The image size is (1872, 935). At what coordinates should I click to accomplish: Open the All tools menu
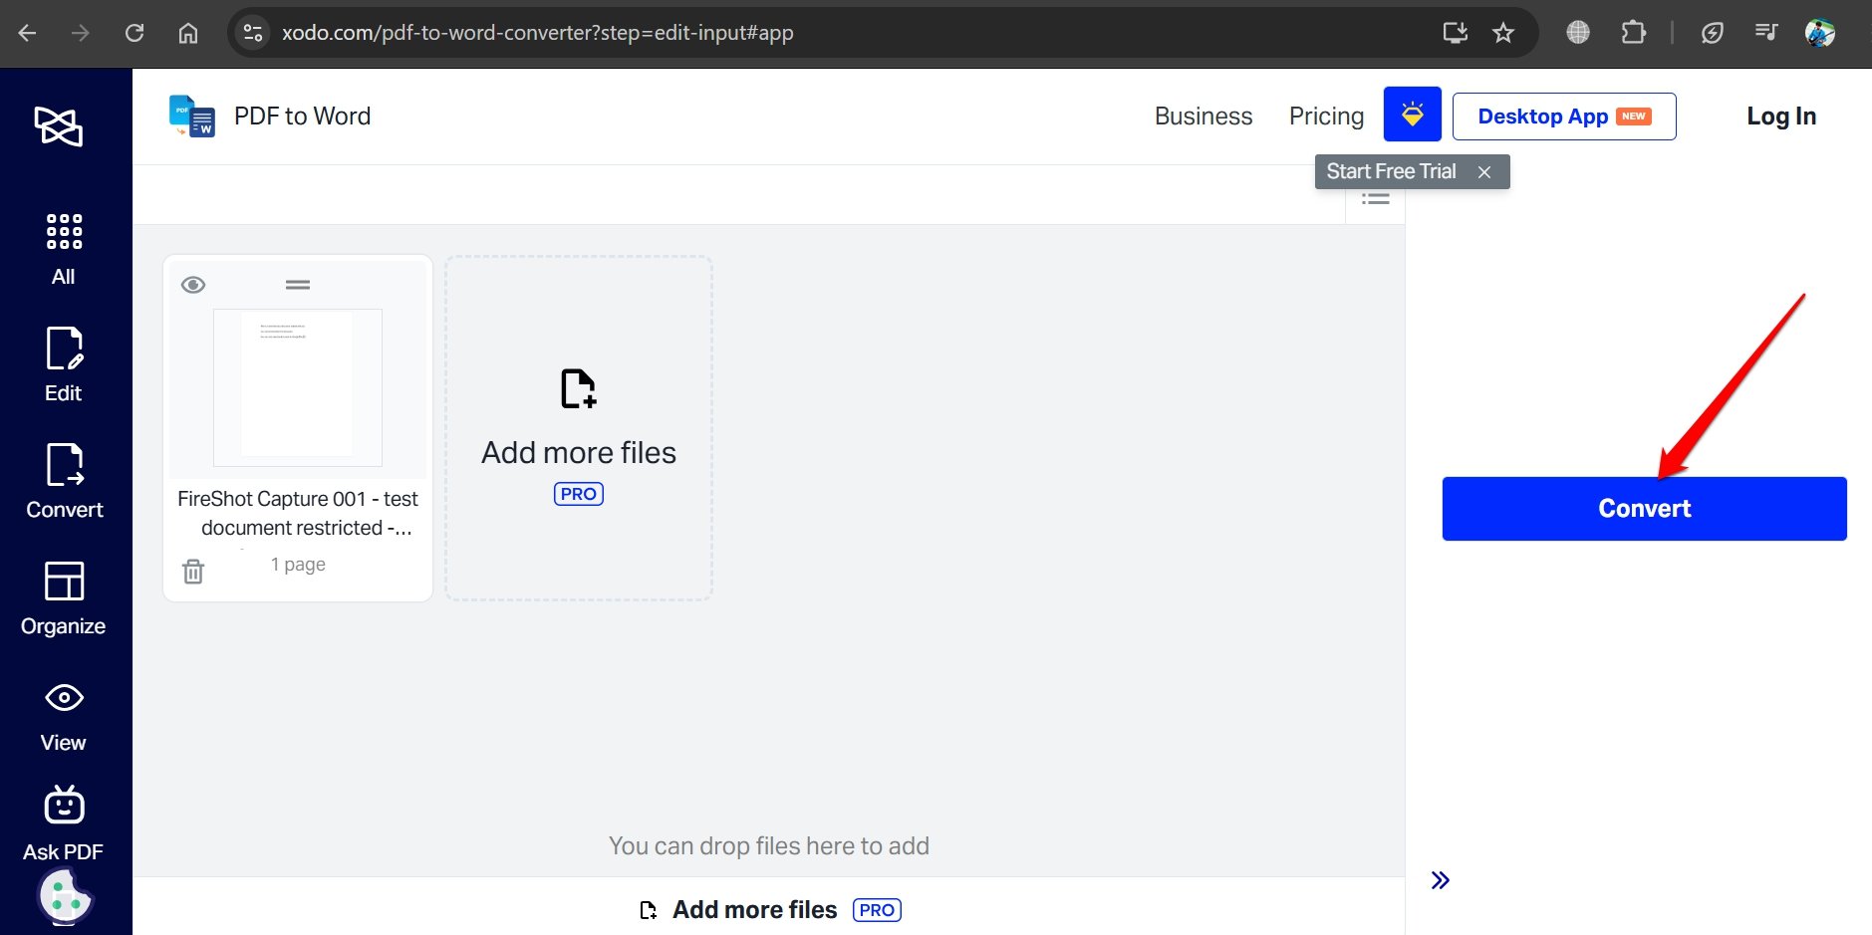(64, 249)
